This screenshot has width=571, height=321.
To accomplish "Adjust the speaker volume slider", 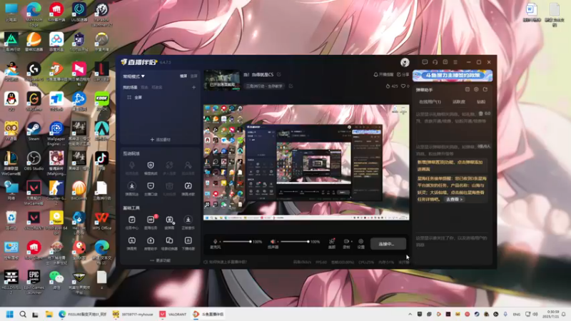I will [295, 242].
